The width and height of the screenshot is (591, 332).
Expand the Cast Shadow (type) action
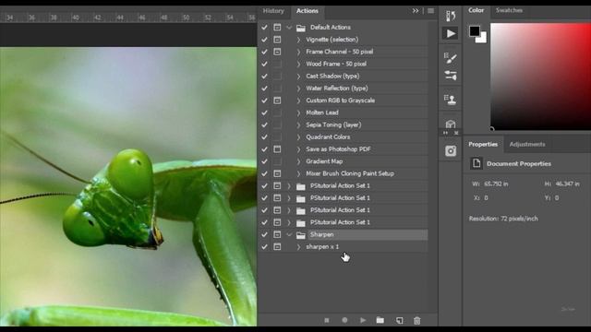click(x=298, y=76)
